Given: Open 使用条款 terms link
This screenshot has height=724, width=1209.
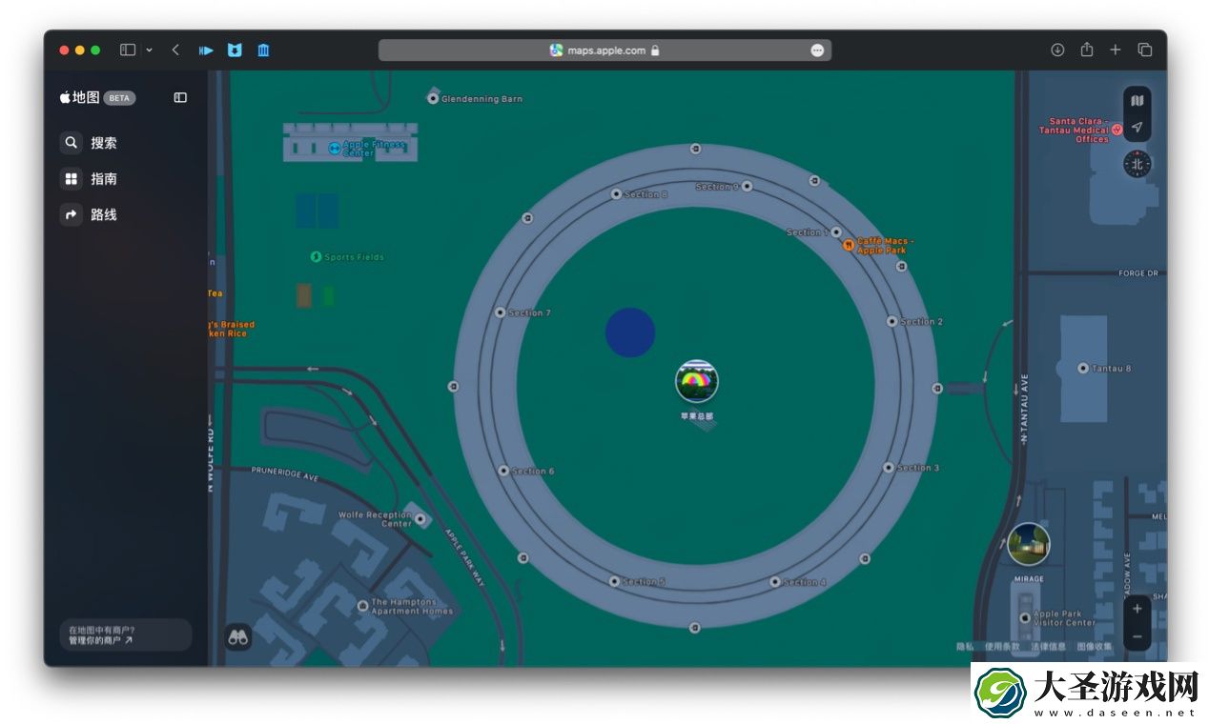Looking at the screenshot, I should pyautogui.click(x=1002, y=647).
